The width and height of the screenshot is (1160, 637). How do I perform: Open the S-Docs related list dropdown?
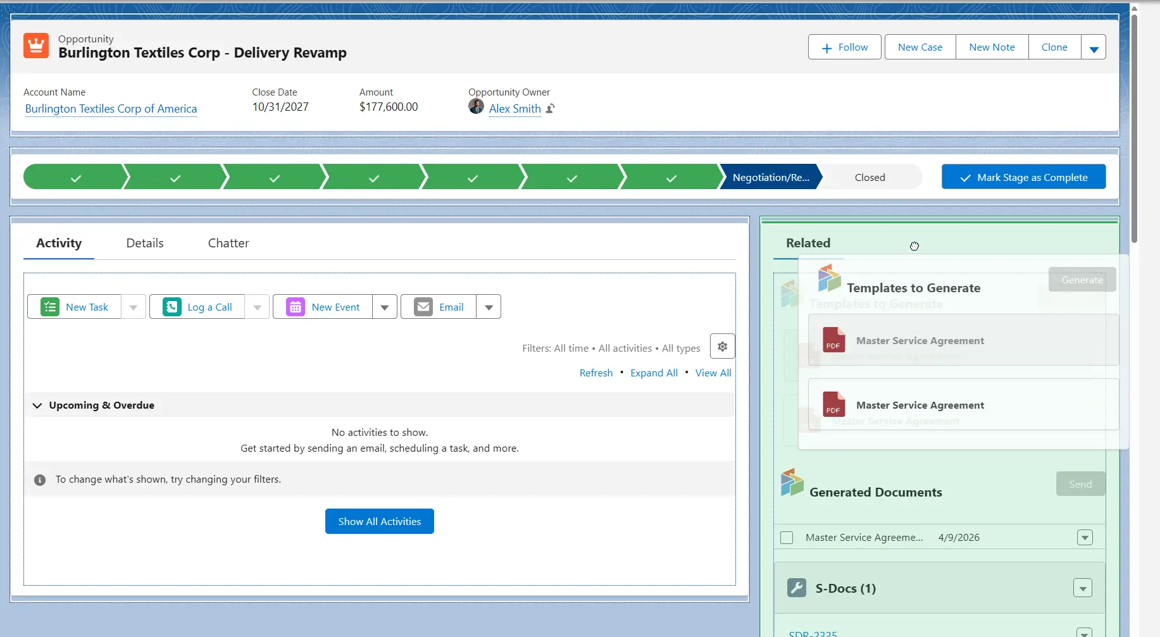tap(1083, 588)
